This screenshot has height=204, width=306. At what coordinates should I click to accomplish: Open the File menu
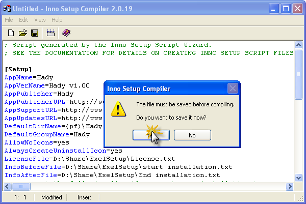pyautogui.click(x=9, y=20)
